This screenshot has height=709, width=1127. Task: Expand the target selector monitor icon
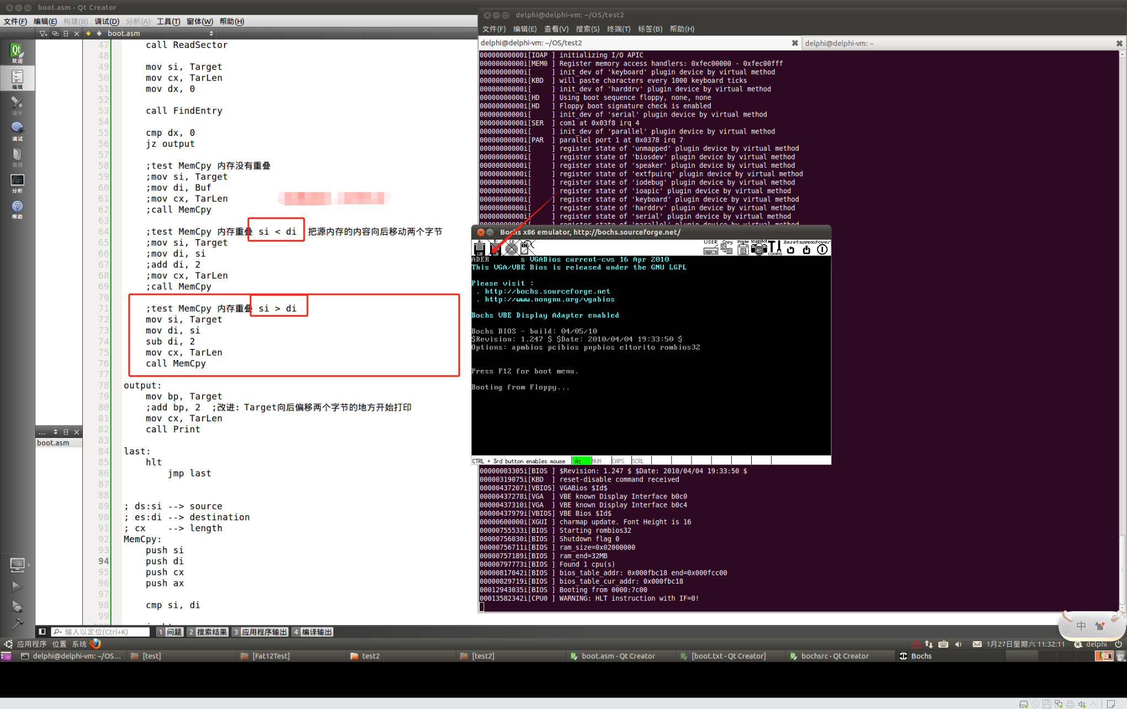pyautogui.click(x=17, y=564)
